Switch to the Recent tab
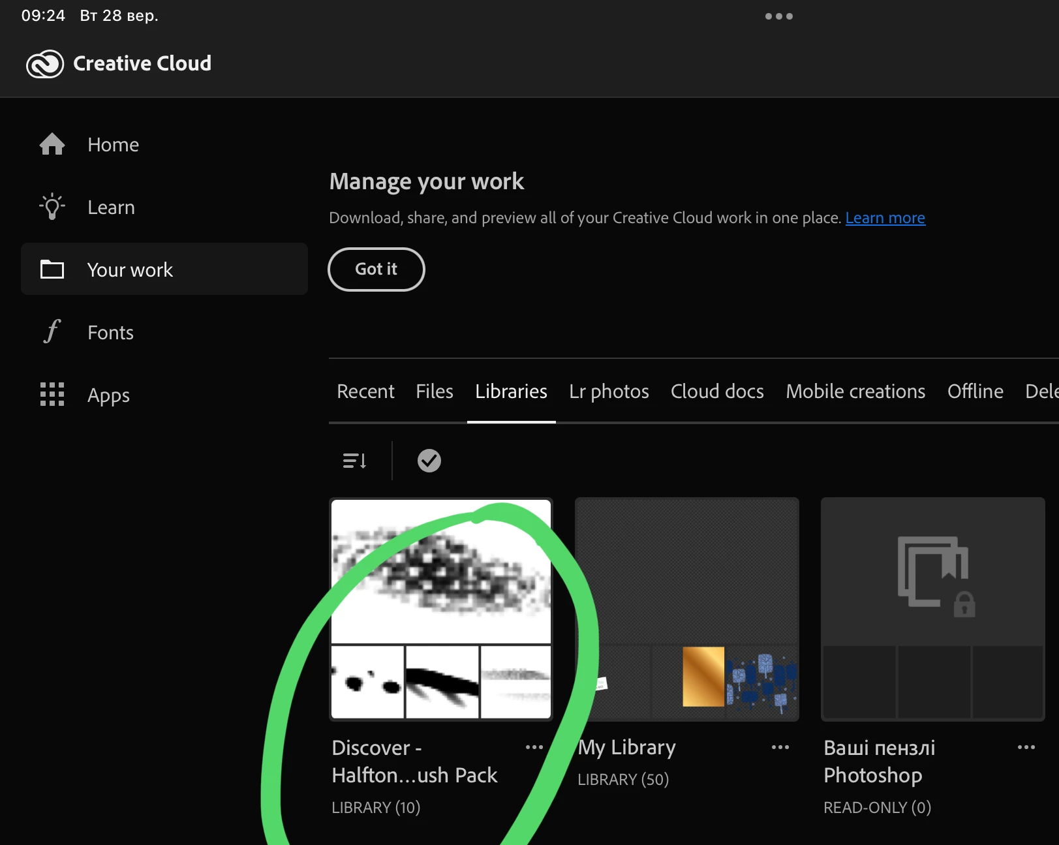This screenshot has width=1059, height=845. (365, 391)
